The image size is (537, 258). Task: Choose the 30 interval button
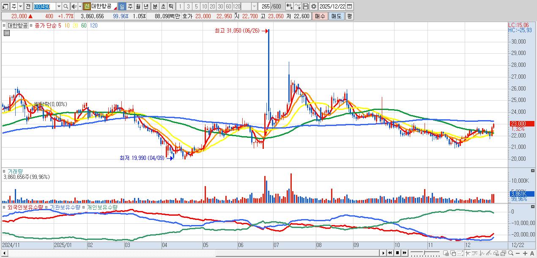tap(220, 6)
